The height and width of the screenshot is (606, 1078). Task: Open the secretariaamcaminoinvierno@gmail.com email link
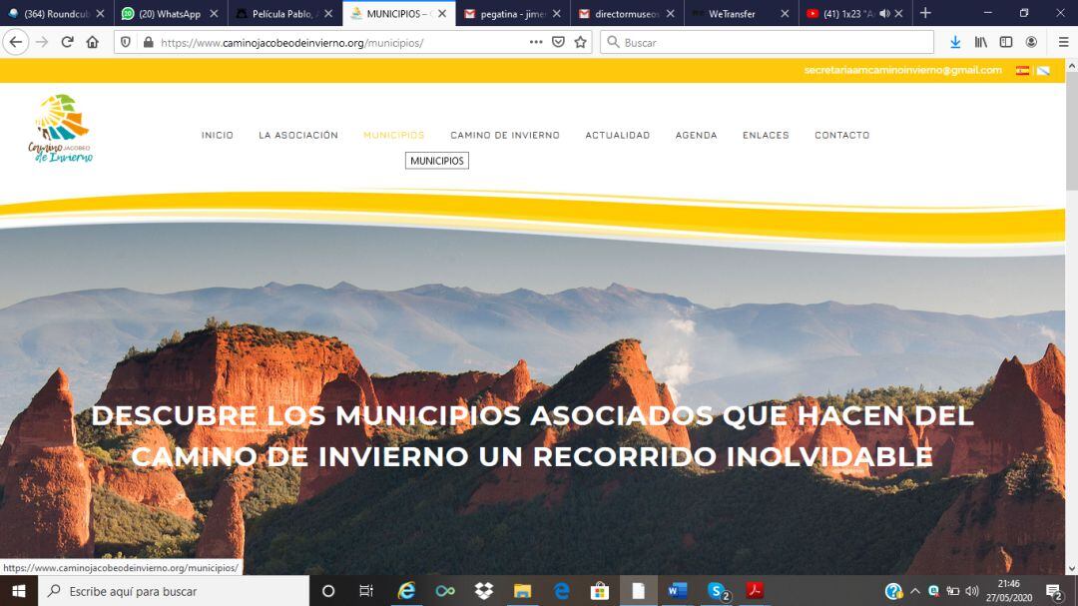click(903, 70)
